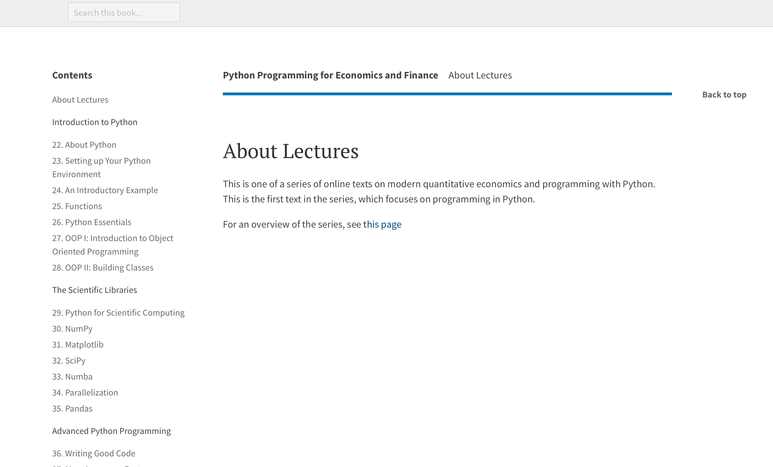773x467 pixels.
Task: Click the Python Programming for Economics and Finance title
Action: [x=330, y=75]
